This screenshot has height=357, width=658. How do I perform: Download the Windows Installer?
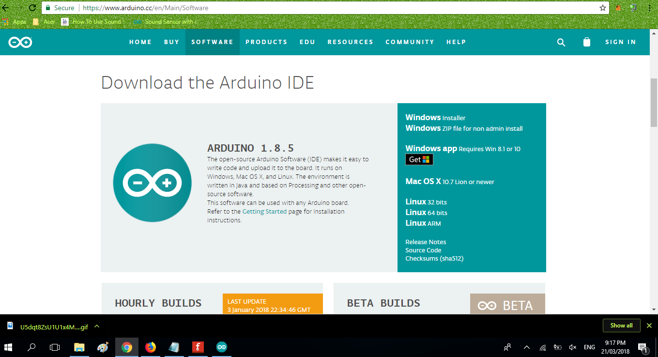[x=435, y=118]
